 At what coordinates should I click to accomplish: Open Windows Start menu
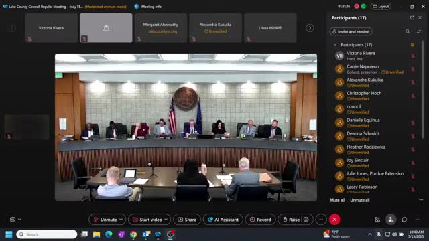[9, 234]
